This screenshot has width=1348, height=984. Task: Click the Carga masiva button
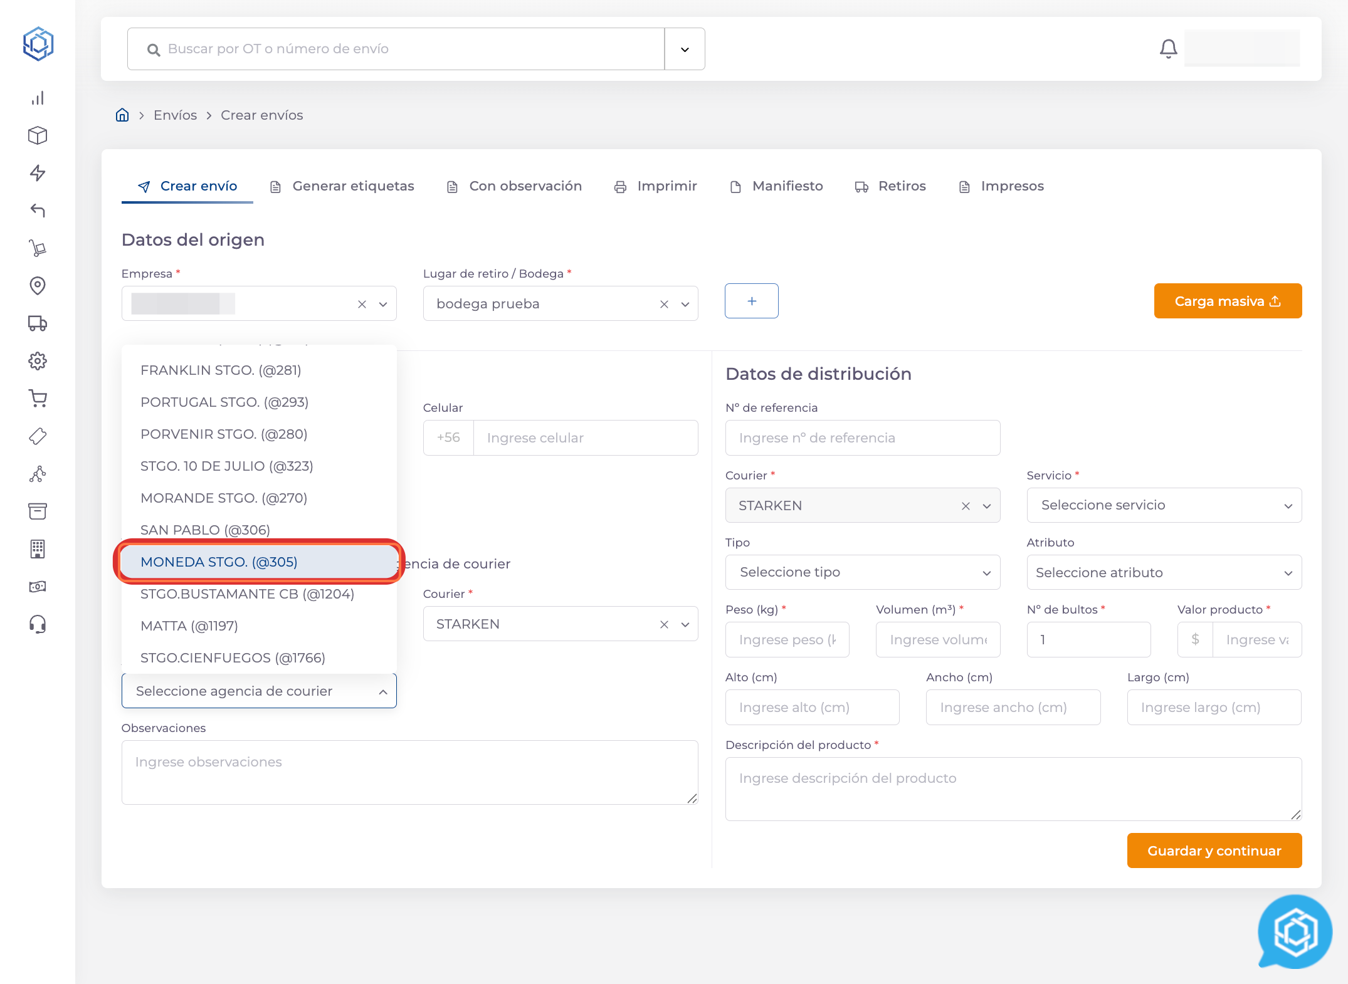[1227, 301]
